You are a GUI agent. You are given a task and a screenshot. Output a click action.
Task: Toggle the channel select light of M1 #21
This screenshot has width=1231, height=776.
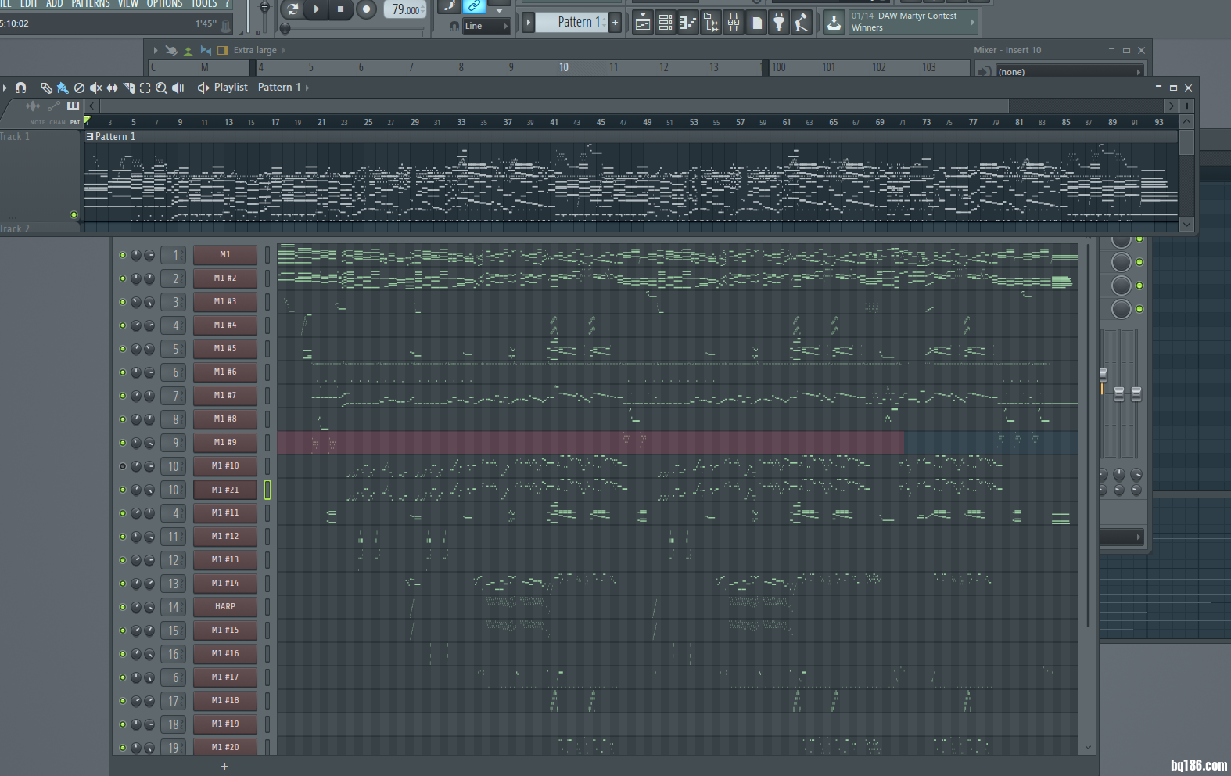(267, 490)
